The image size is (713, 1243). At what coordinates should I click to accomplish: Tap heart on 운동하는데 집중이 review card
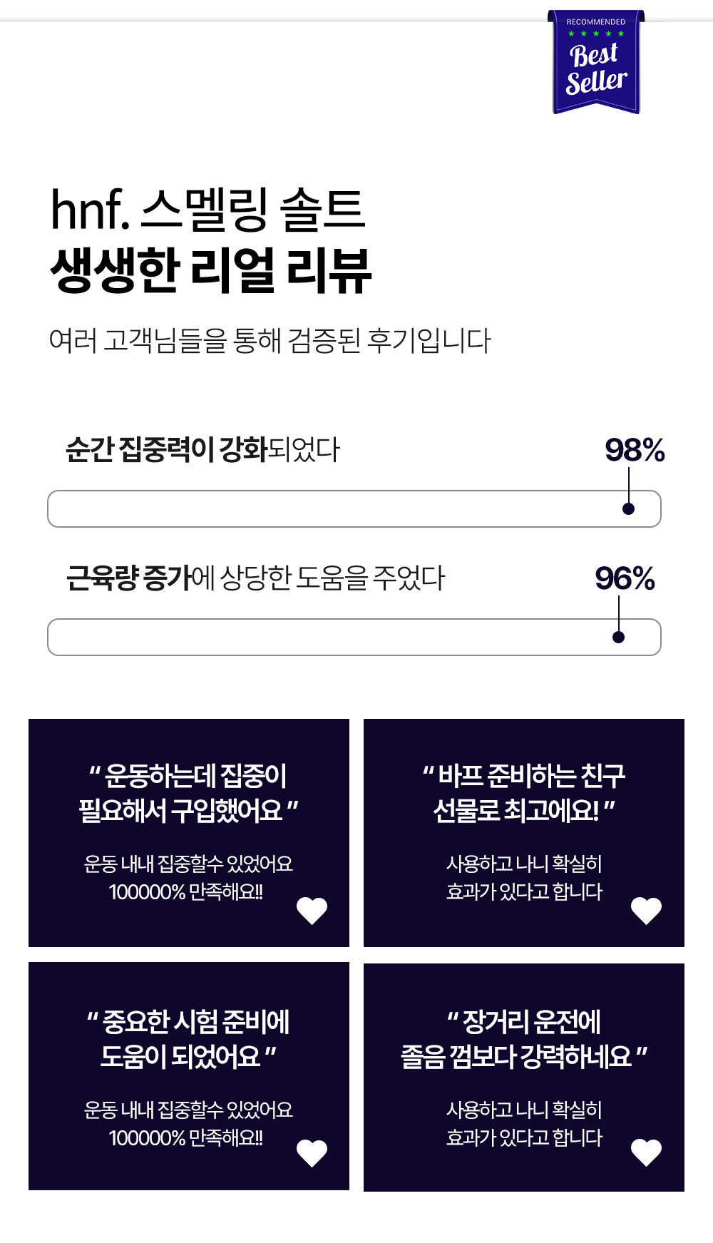tap(312, 911)
